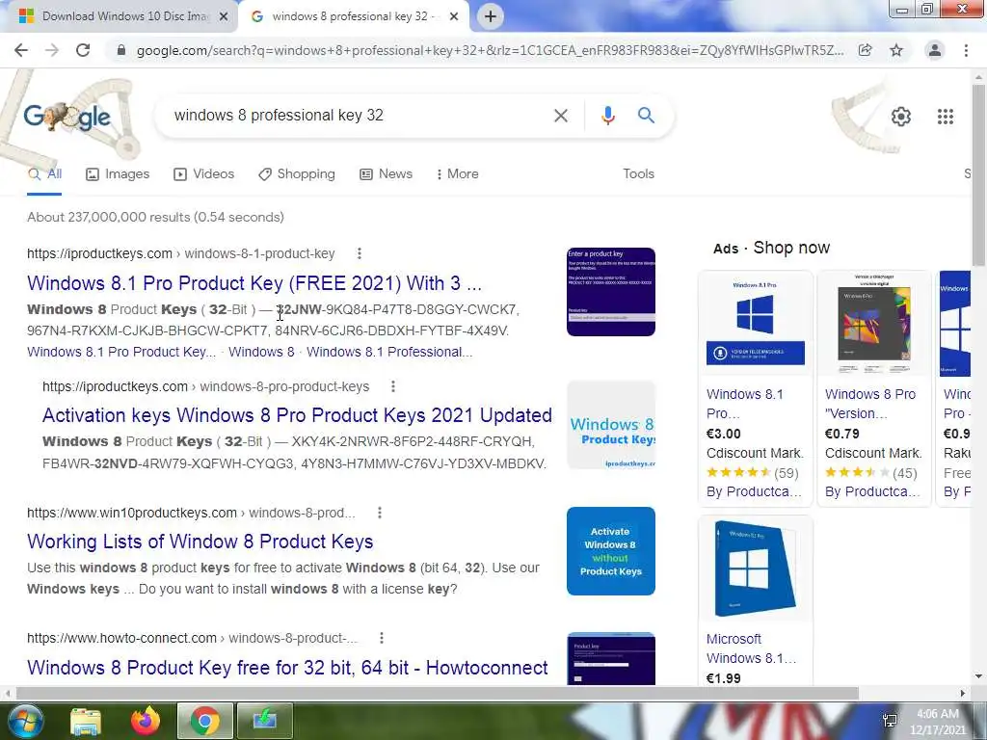The image size is (987, 740).
Task: Open Chrome three-dot menu
Action: tap(966, 50)
